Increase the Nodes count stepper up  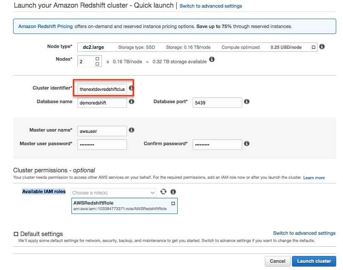coord(97,59)
